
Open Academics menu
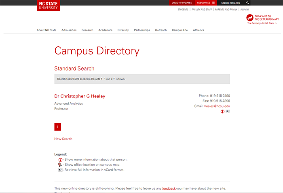point(105,30)
